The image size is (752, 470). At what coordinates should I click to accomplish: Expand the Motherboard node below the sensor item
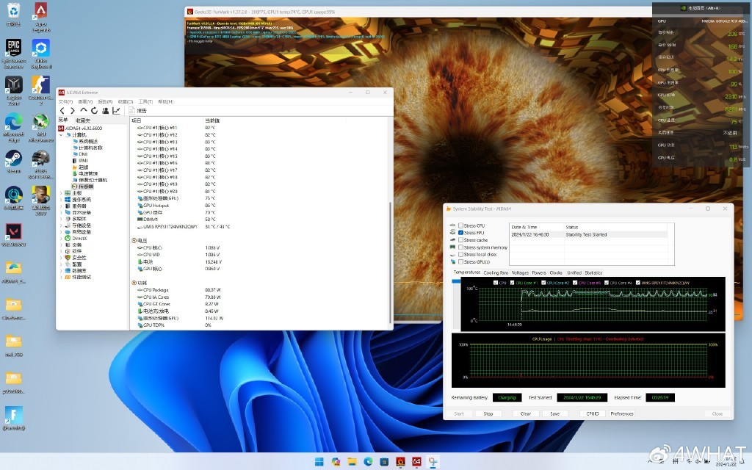click(x=62, y=193)
